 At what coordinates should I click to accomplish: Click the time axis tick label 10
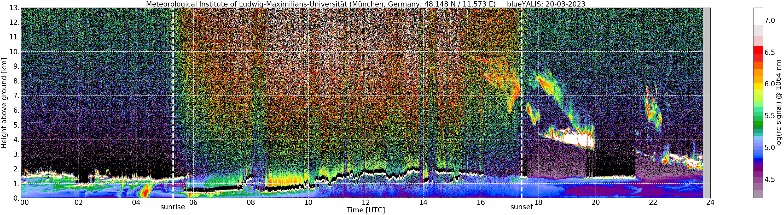point(308,202)
